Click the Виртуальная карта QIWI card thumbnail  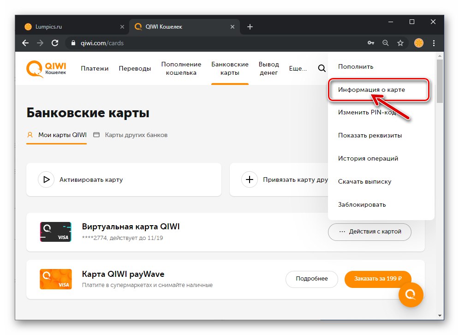click(56, 232)
